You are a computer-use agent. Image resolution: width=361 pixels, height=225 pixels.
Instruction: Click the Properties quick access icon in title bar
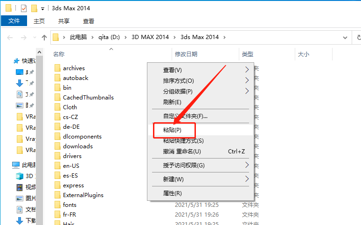[x=24, y=8]
